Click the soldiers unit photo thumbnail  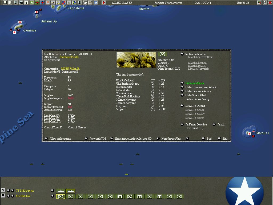[x=136, y=60]
